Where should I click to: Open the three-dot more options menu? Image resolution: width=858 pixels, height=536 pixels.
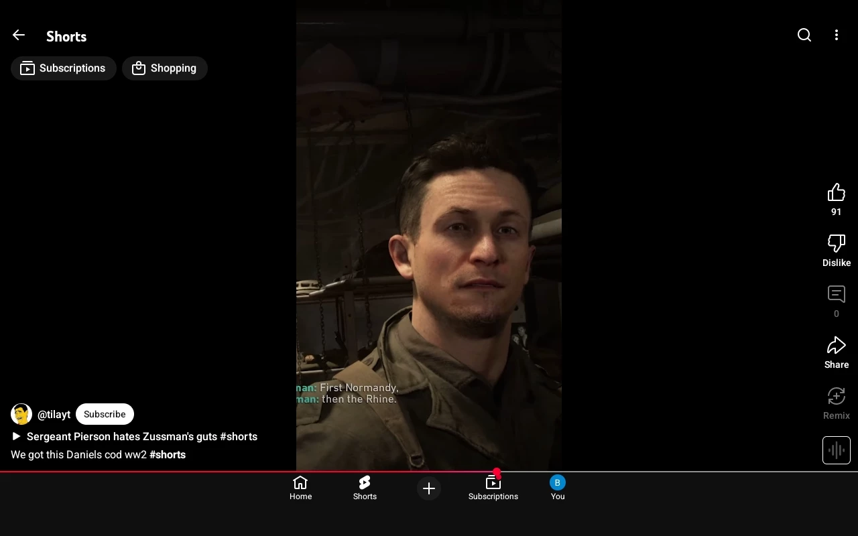[x=836, y=36]
